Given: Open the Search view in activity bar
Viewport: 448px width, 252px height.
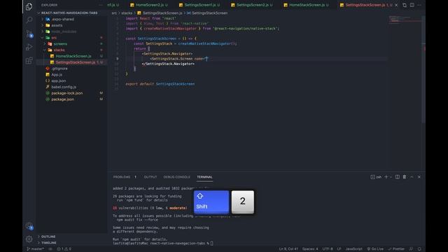Looking at the screenshot, I should tap(29, 20).
